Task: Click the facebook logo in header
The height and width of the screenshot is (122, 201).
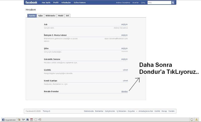Action: point(31,3)
